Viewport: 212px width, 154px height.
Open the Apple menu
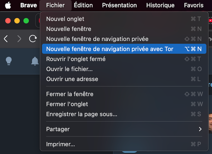pos(8,5)
